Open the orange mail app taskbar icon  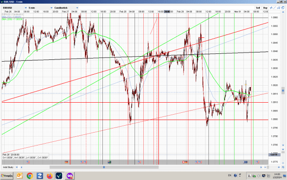click(x=20, y=176)
